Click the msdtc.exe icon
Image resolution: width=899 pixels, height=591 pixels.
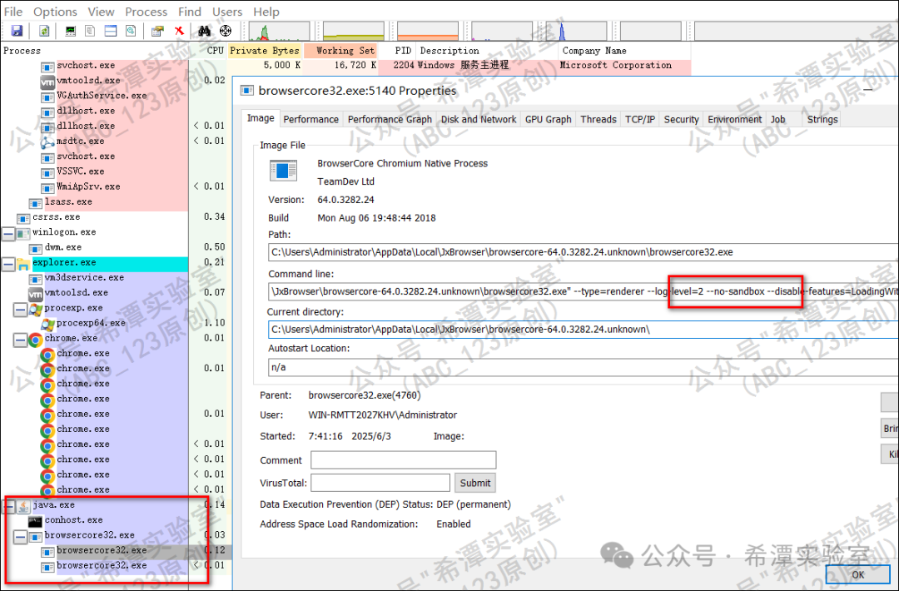click(x=47, y=142)
